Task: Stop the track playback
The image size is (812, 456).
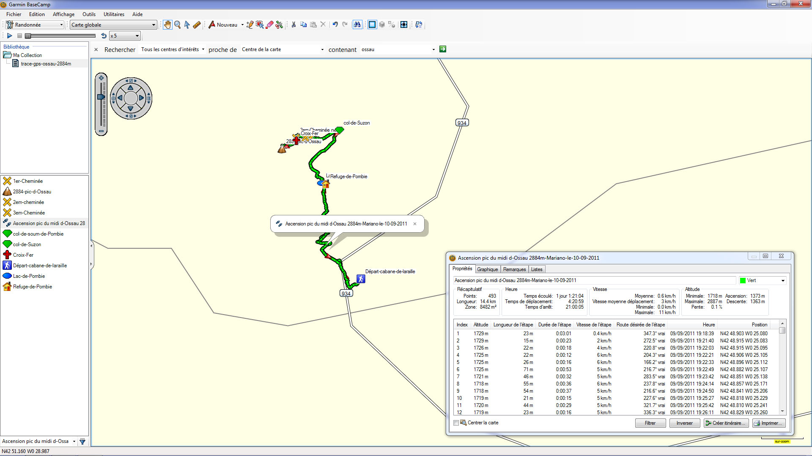Action: 19,36
